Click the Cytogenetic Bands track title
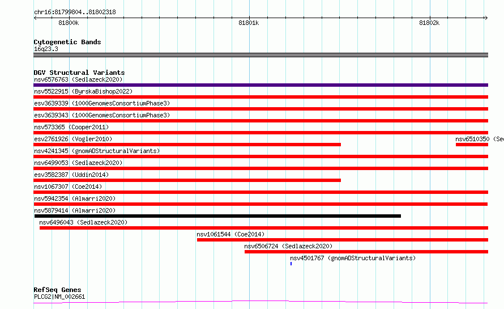Viewport: 504px width, 309px height. [x=67, y=42]
